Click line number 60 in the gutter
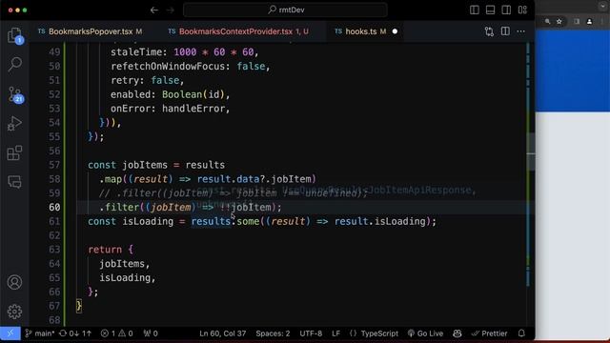This screenshot has width=610, height=343. point(54,208)
